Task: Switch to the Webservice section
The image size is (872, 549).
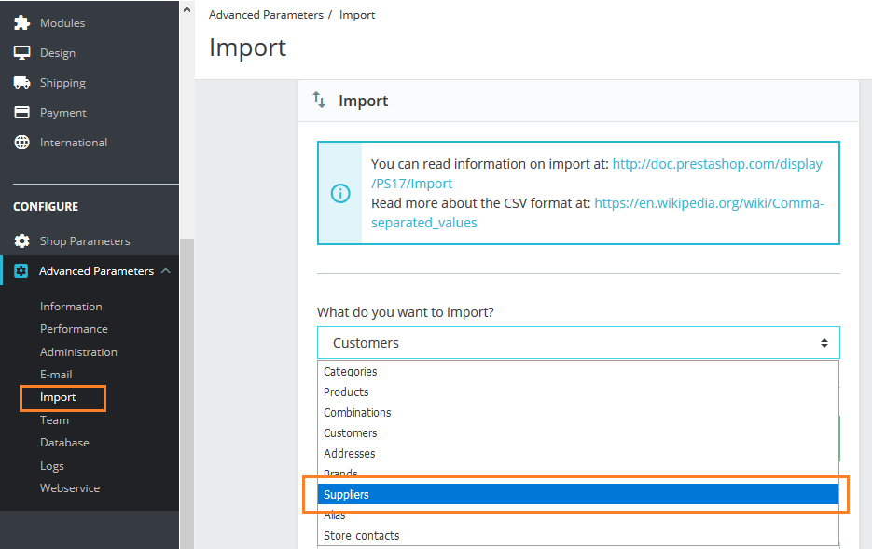Action: [x=69, y=487]
